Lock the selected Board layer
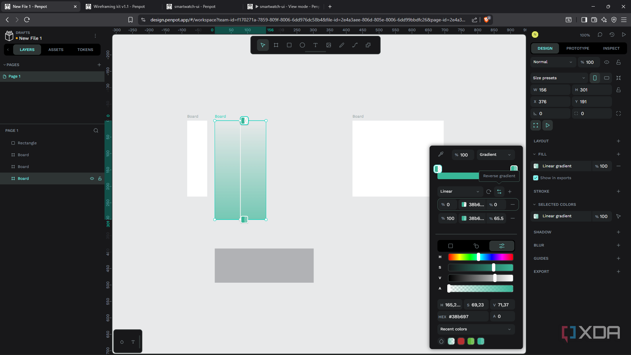The image size is (631, 355). [100, 178]
